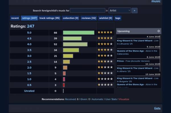
Task: Open Automatic recommendations link
Action: [x=97, y=99]
